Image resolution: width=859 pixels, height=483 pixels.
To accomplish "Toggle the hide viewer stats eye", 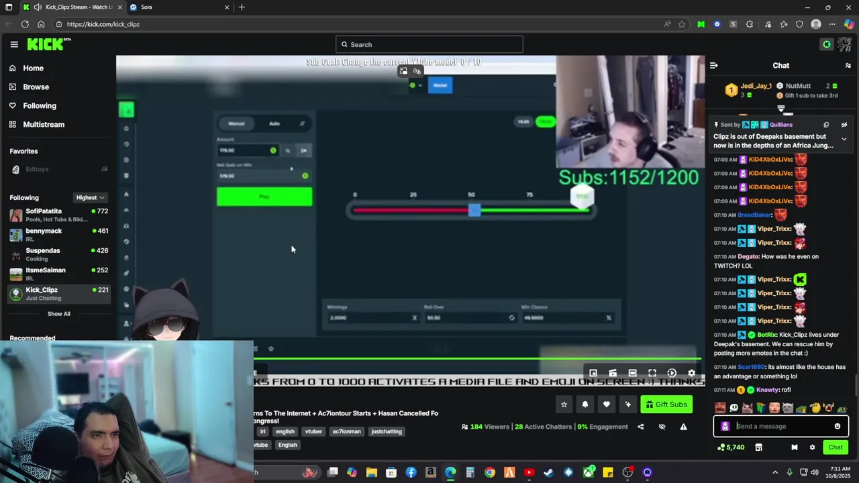I will coord(662,427).
